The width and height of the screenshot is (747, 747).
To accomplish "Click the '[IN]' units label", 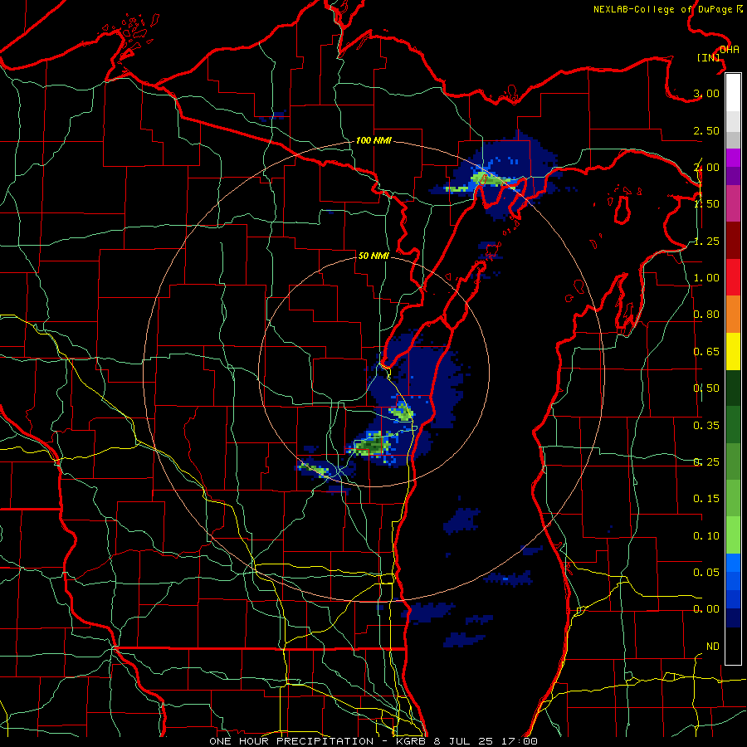I will pos(709,57).
